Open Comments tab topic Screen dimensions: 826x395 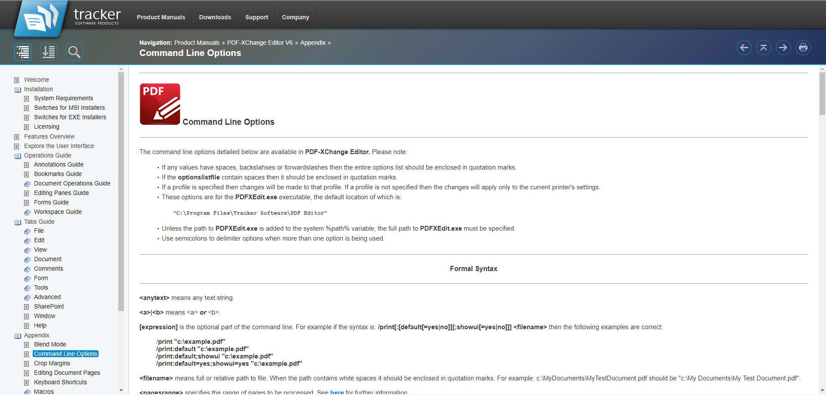49,268
